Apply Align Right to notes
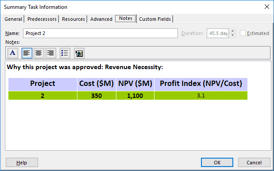Image resolution: width=274 pixels, height=171 pixels. click(x=51, y=53)
